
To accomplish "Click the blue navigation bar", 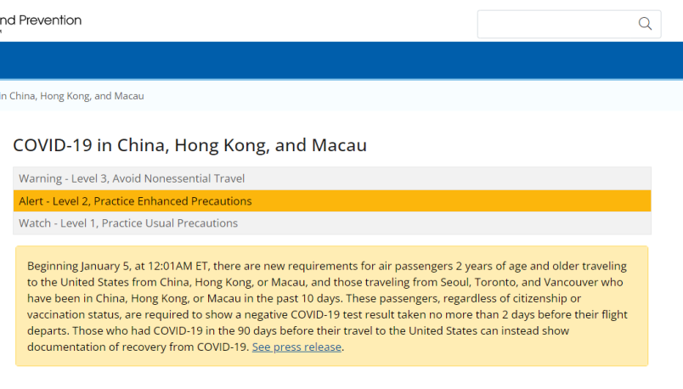I will pos(341,60).
